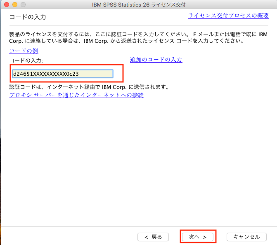Click the 次へ > button
Viewport: 277px width, 245px height.
(197, 237)
